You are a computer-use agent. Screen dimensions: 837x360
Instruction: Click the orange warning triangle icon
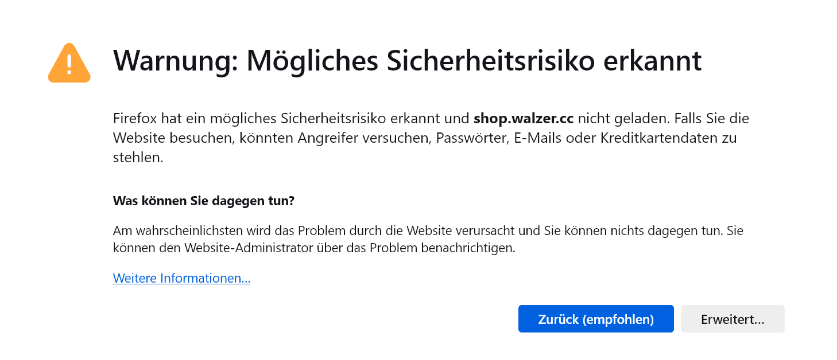[69, 63]
